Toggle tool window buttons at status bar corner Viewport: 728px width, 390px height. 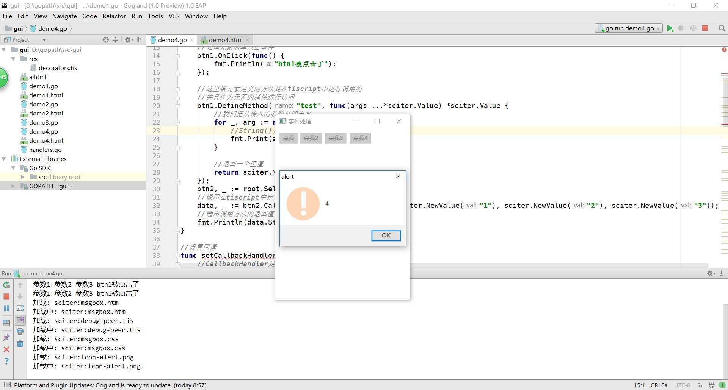click(7, 385)
